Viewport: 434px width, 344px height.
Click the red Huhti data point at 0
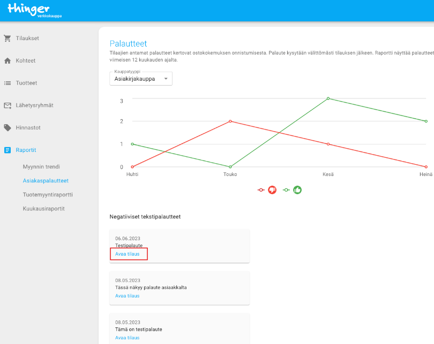[132, 167]
